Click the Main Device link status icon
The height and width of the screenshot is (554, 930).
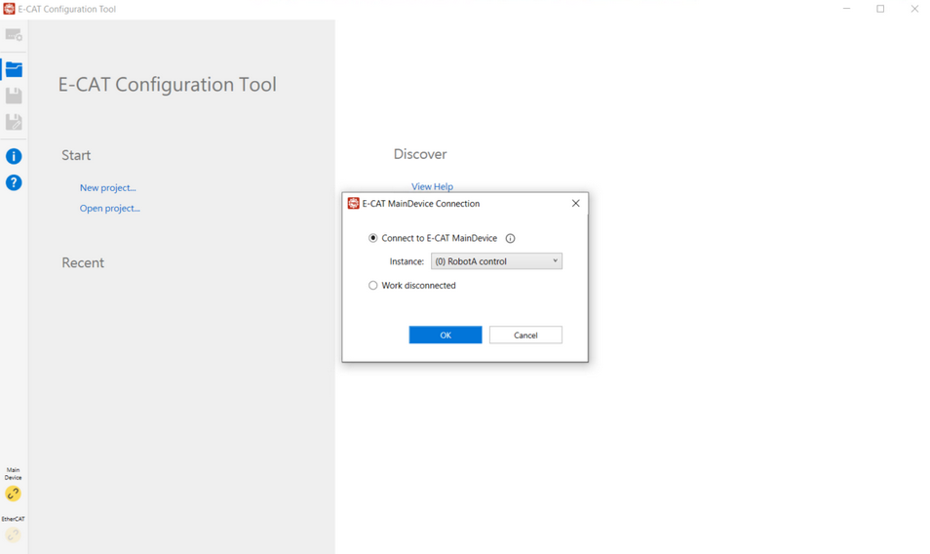(13, 494)
